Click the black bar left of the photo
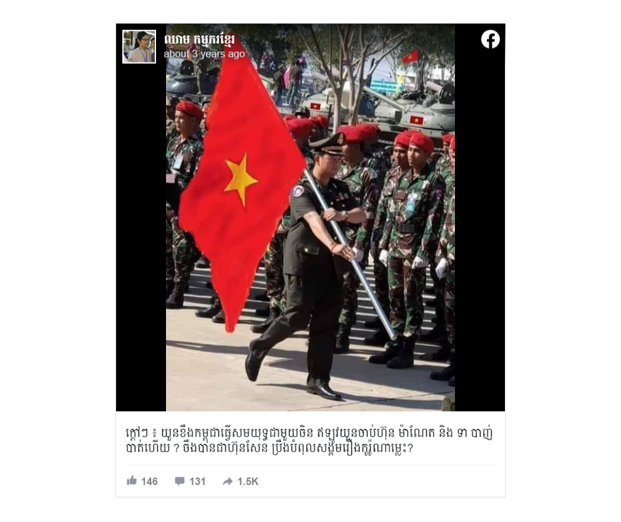Viewport: 621px width, 522px height. [x=141, y=238]
